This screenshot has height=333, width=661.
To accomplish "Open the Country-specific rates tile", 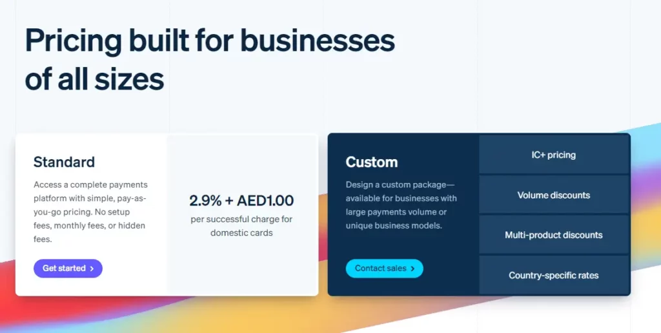I will [x=554, y=276].
